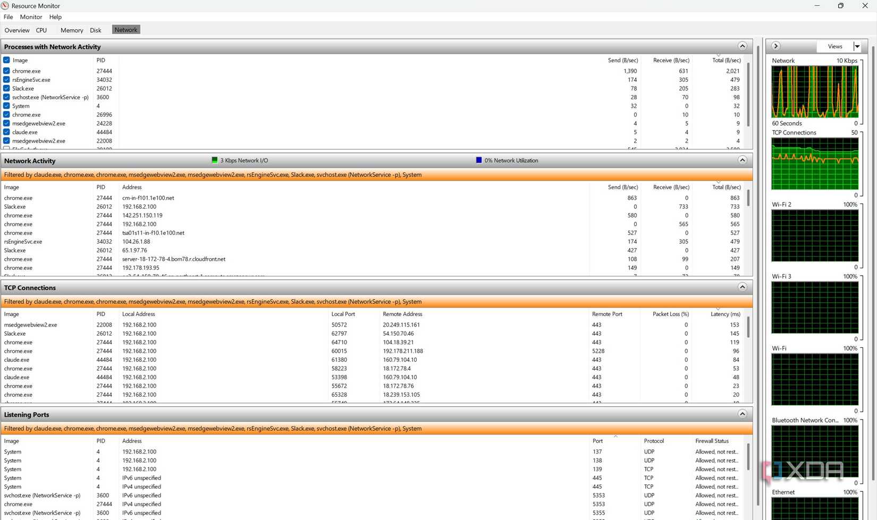Collapse the Listening Ports section
The height and width of the screenshot is (520, 877).
coord(742,414)
